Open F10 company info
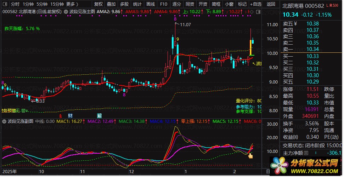This screenshot has width=344, height=177. pyautogui.click(x=163, y=4)
